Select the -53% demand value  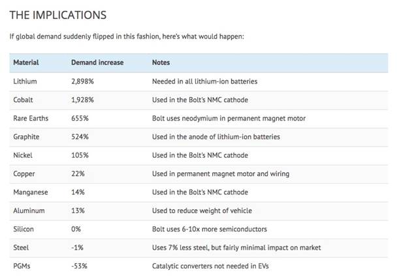79,267
